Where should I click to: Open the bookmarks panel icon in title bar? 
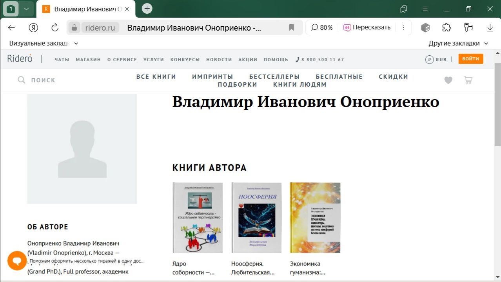403,9
